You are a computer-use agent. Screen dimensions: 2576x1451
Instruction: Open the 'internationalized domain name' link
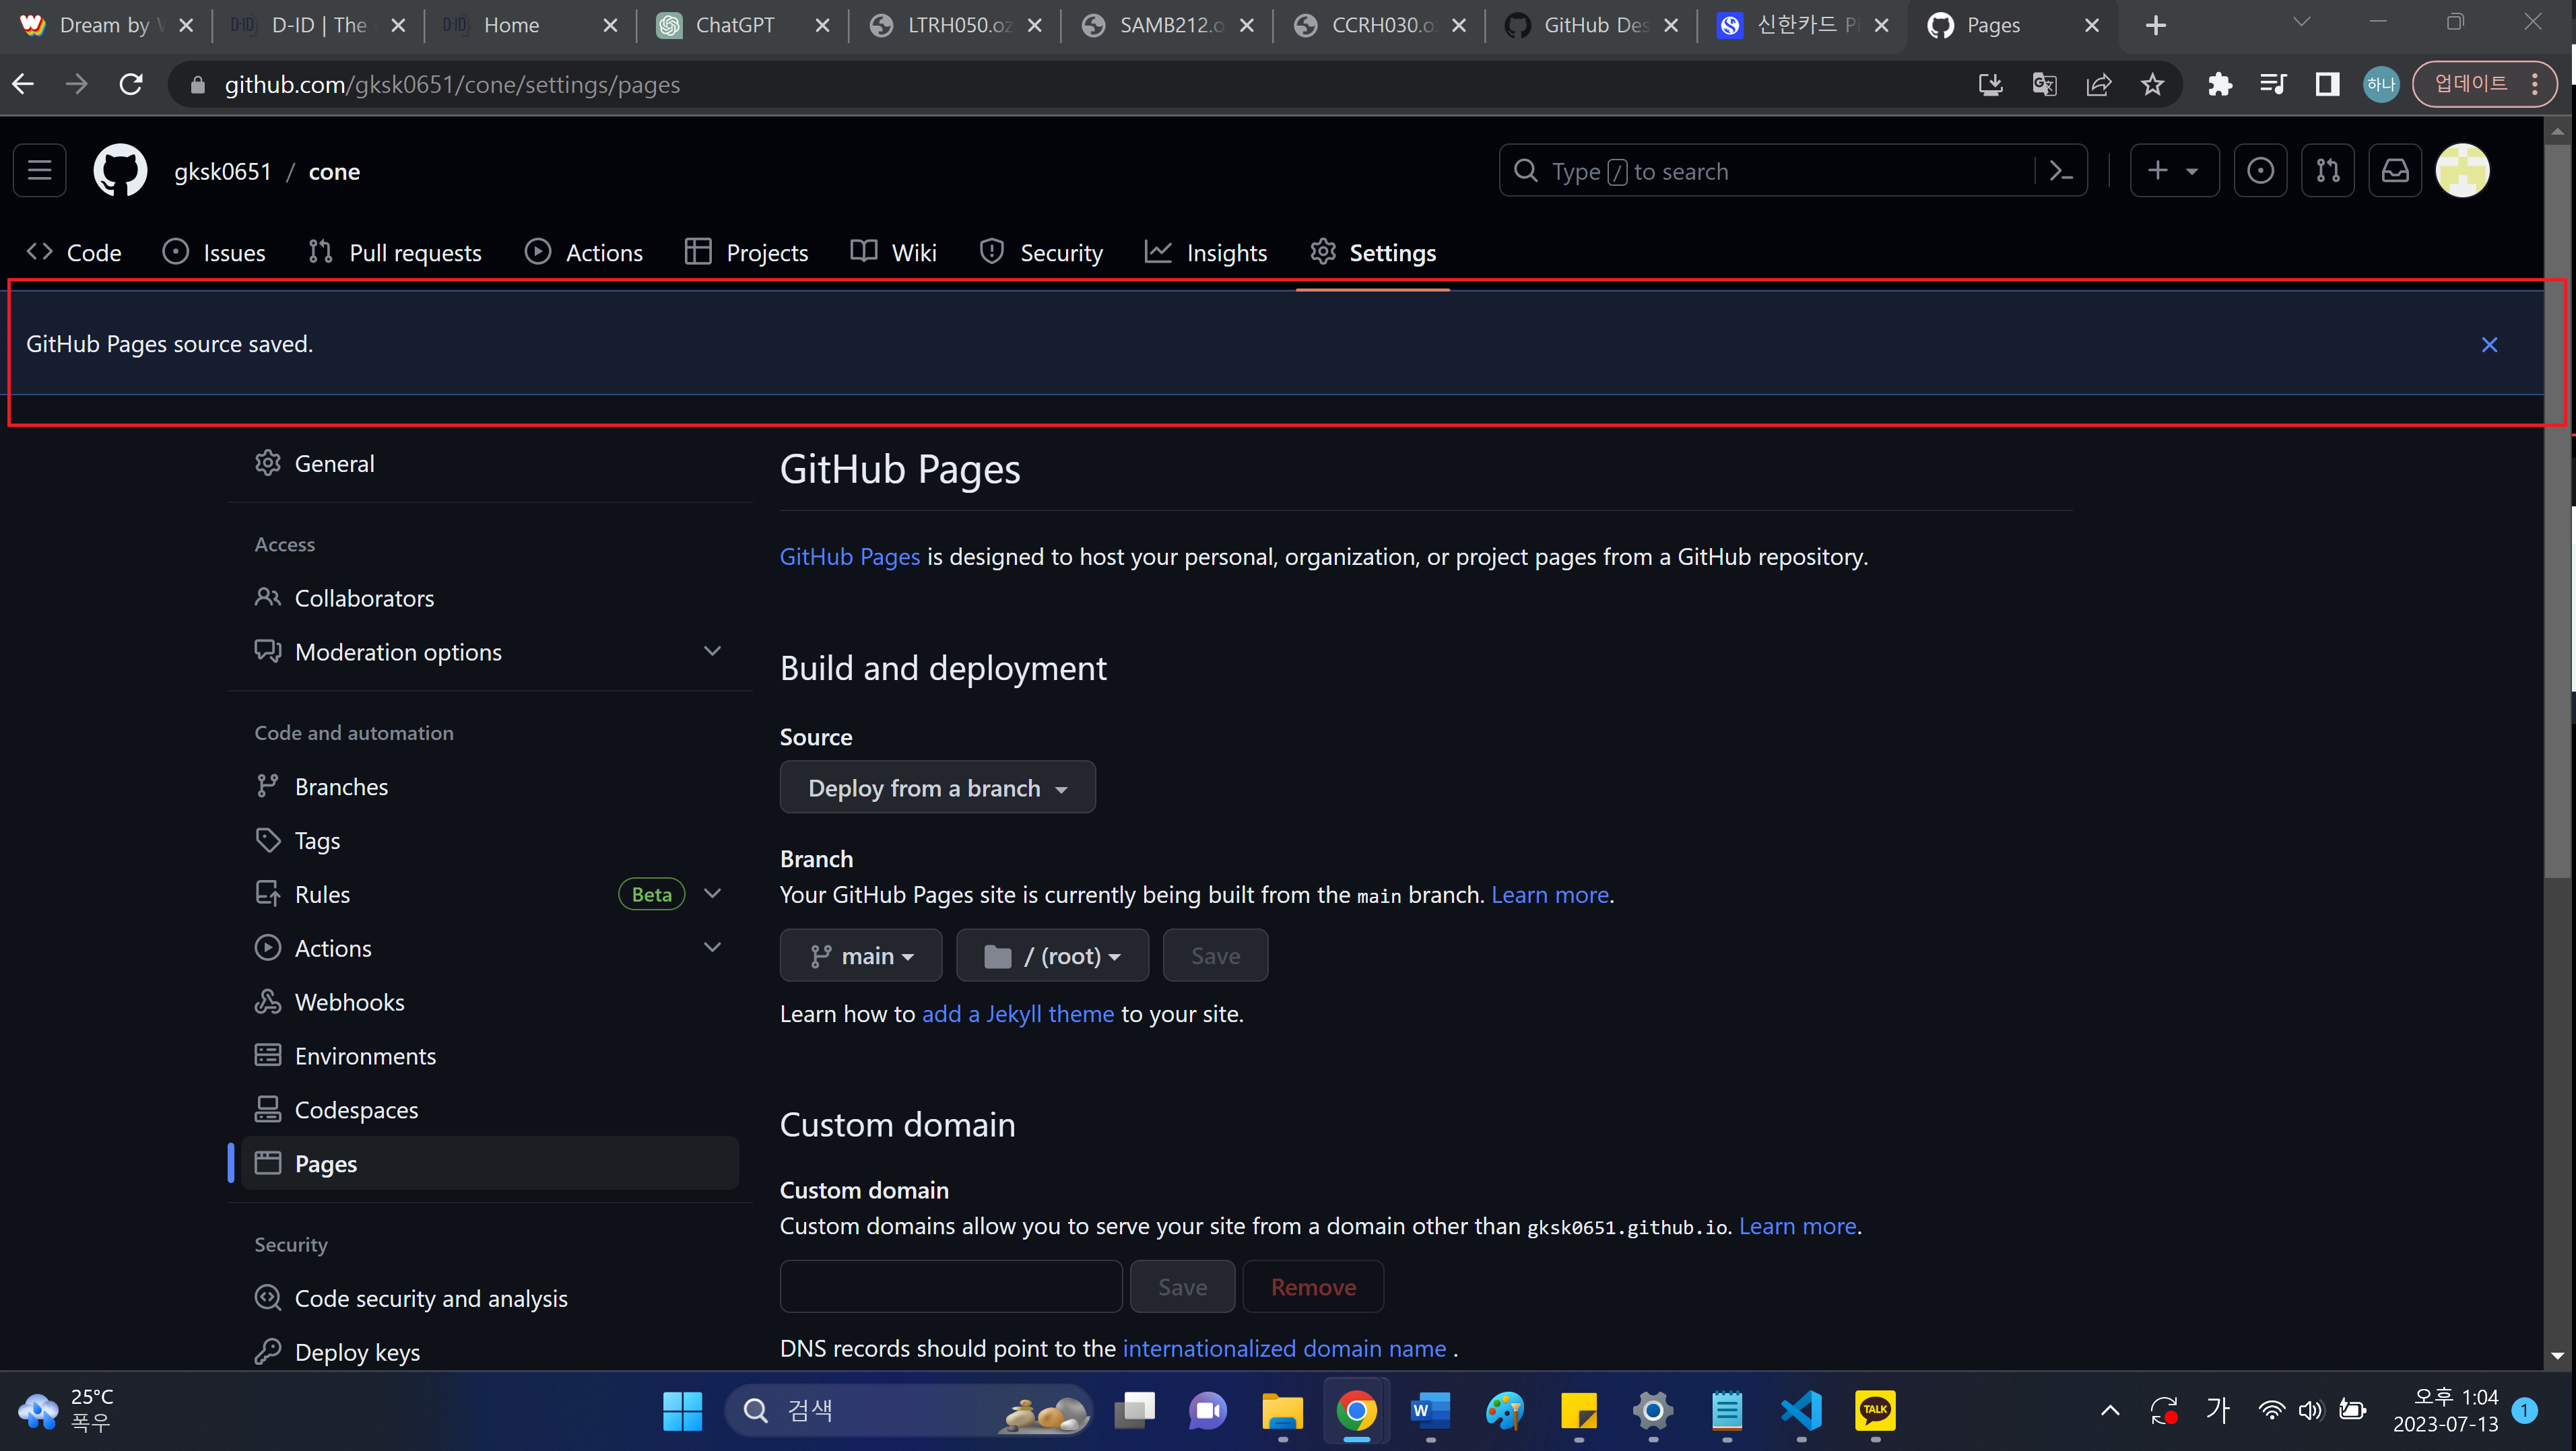[1284, 1349]
